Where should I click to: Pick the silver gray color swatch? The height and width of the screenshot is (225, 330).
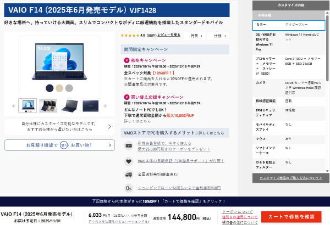coord(69,88)
